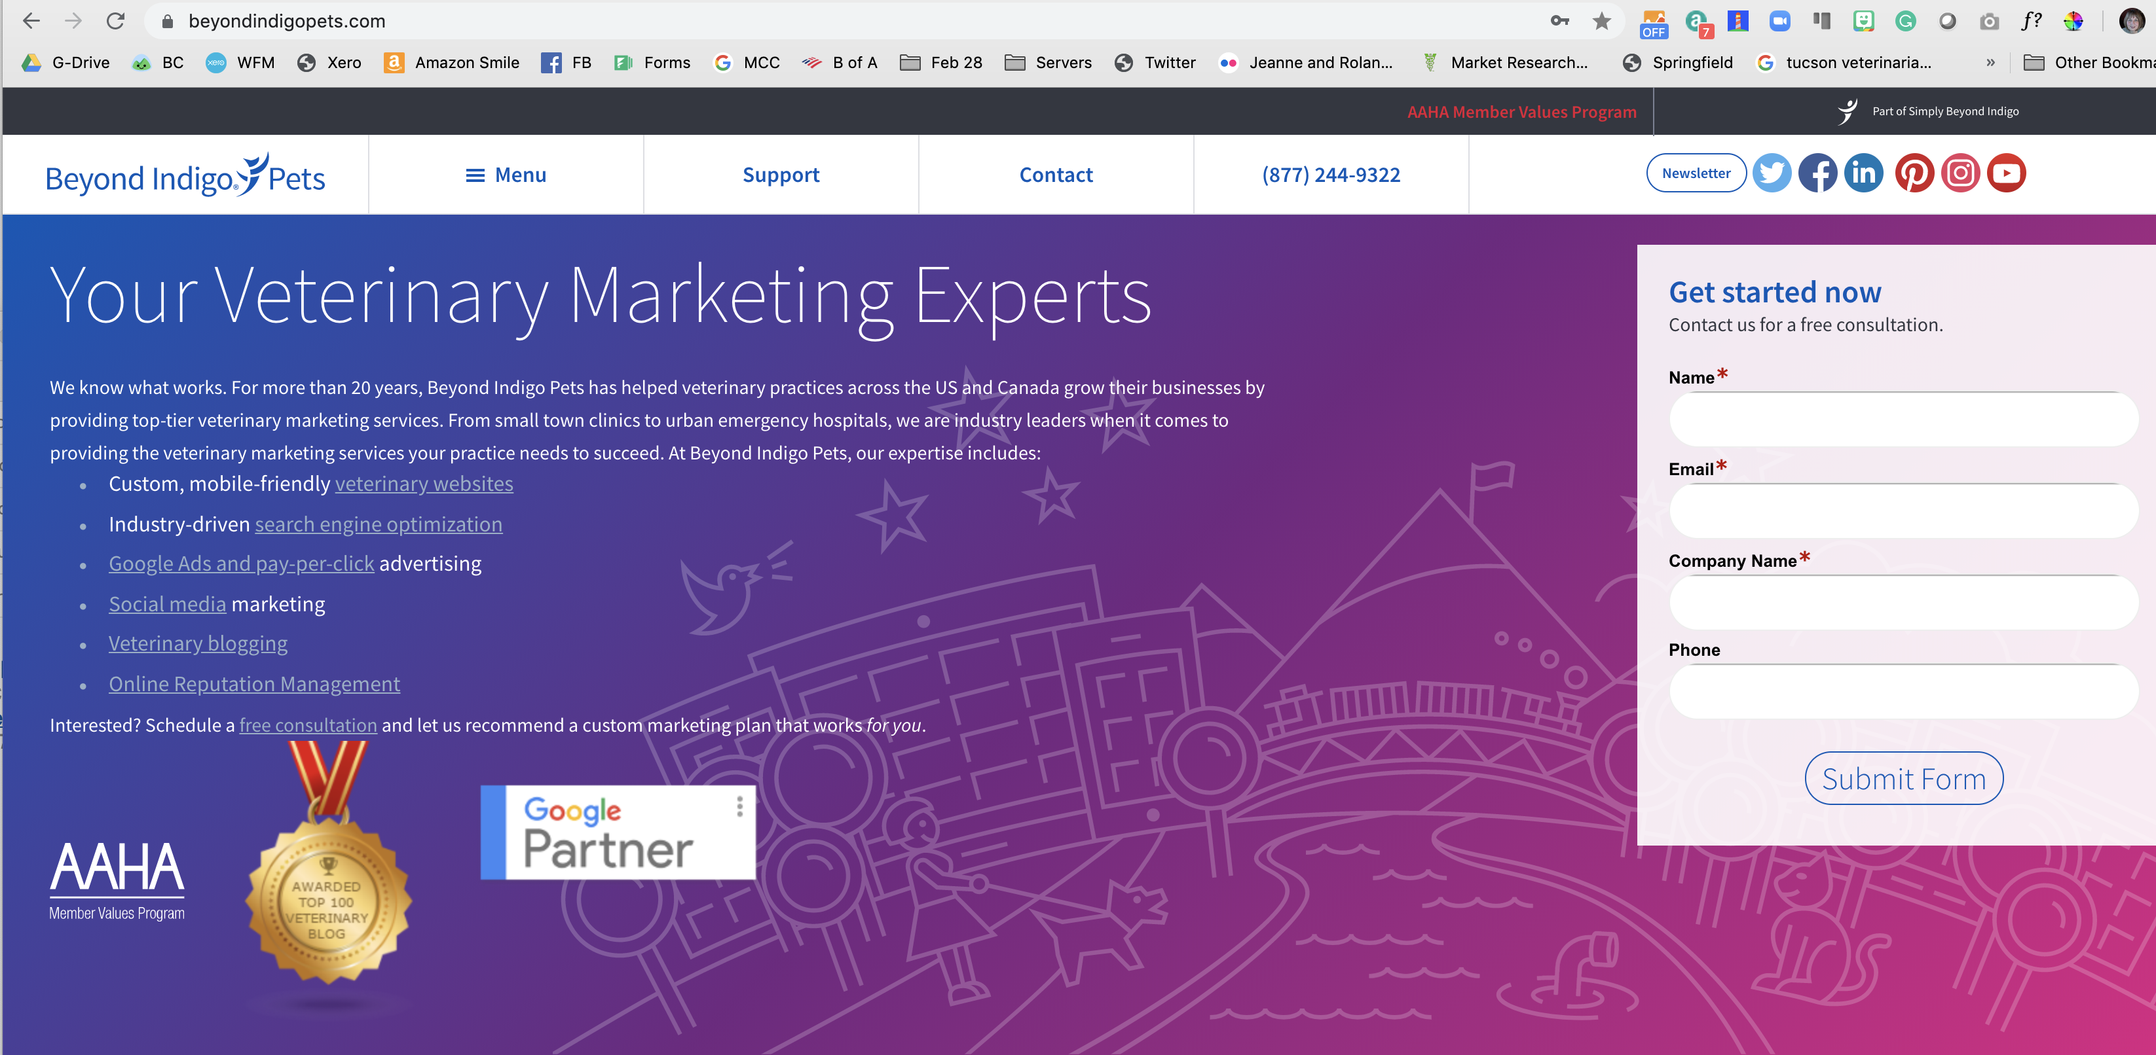Image resolution: width=2156 pixels, height=1055 pixels.
Task: Open the G-Drive bookmark
Action: 66,63
